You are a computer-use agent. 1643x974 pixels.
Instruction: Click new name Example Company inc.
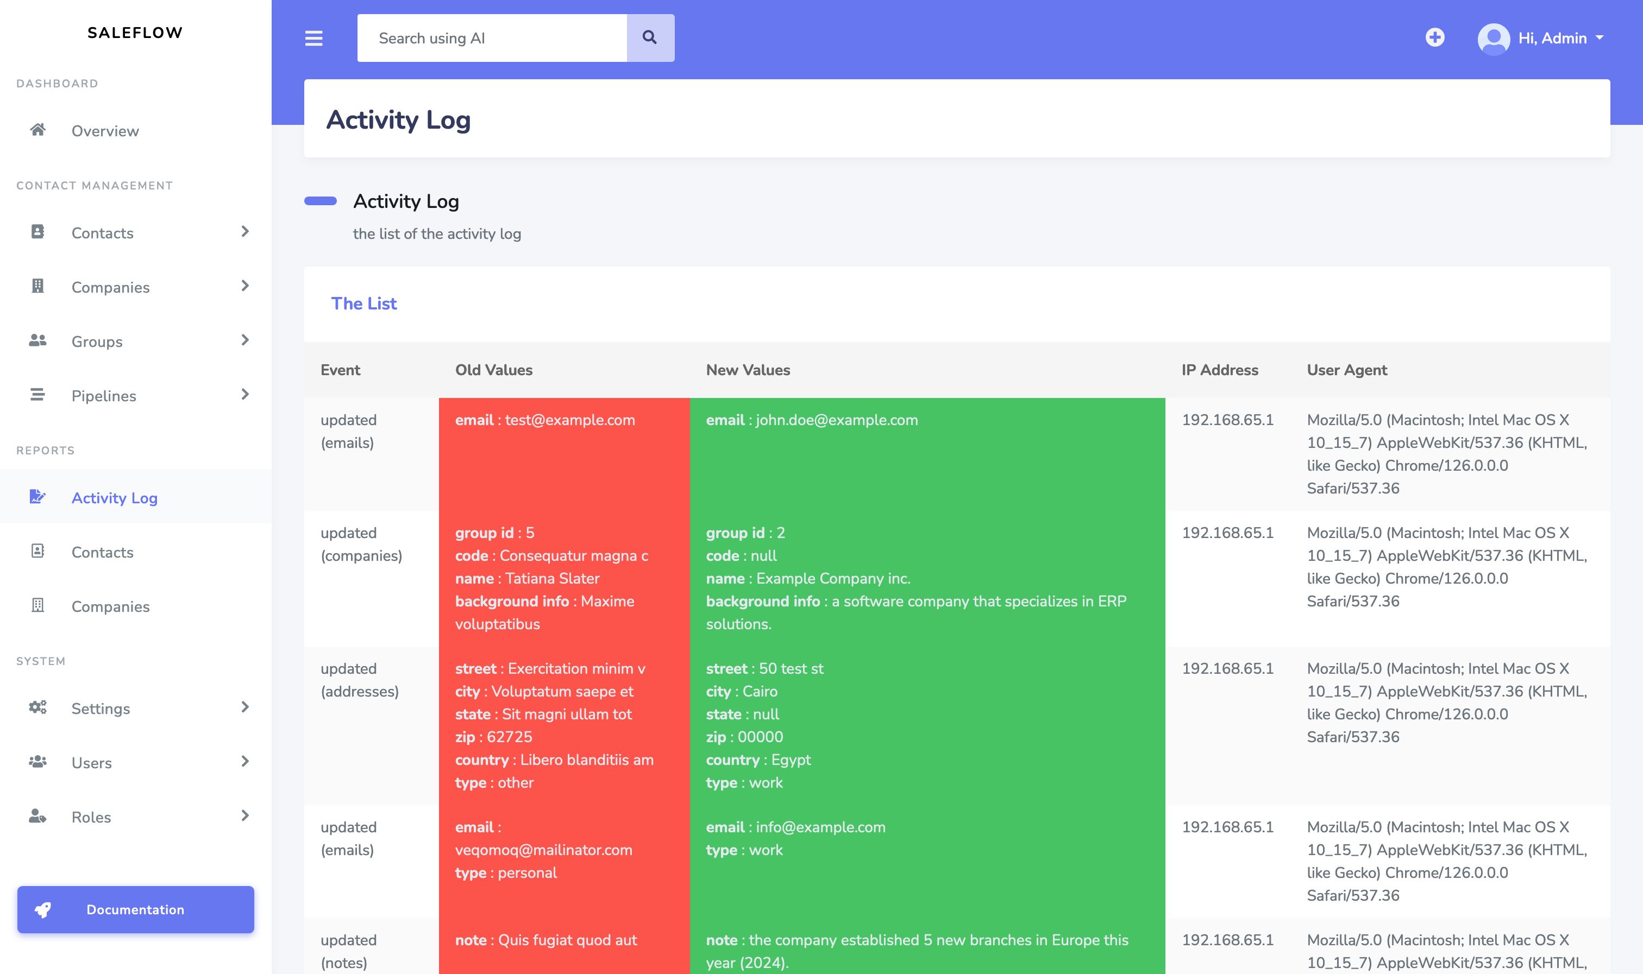[833, 579]
